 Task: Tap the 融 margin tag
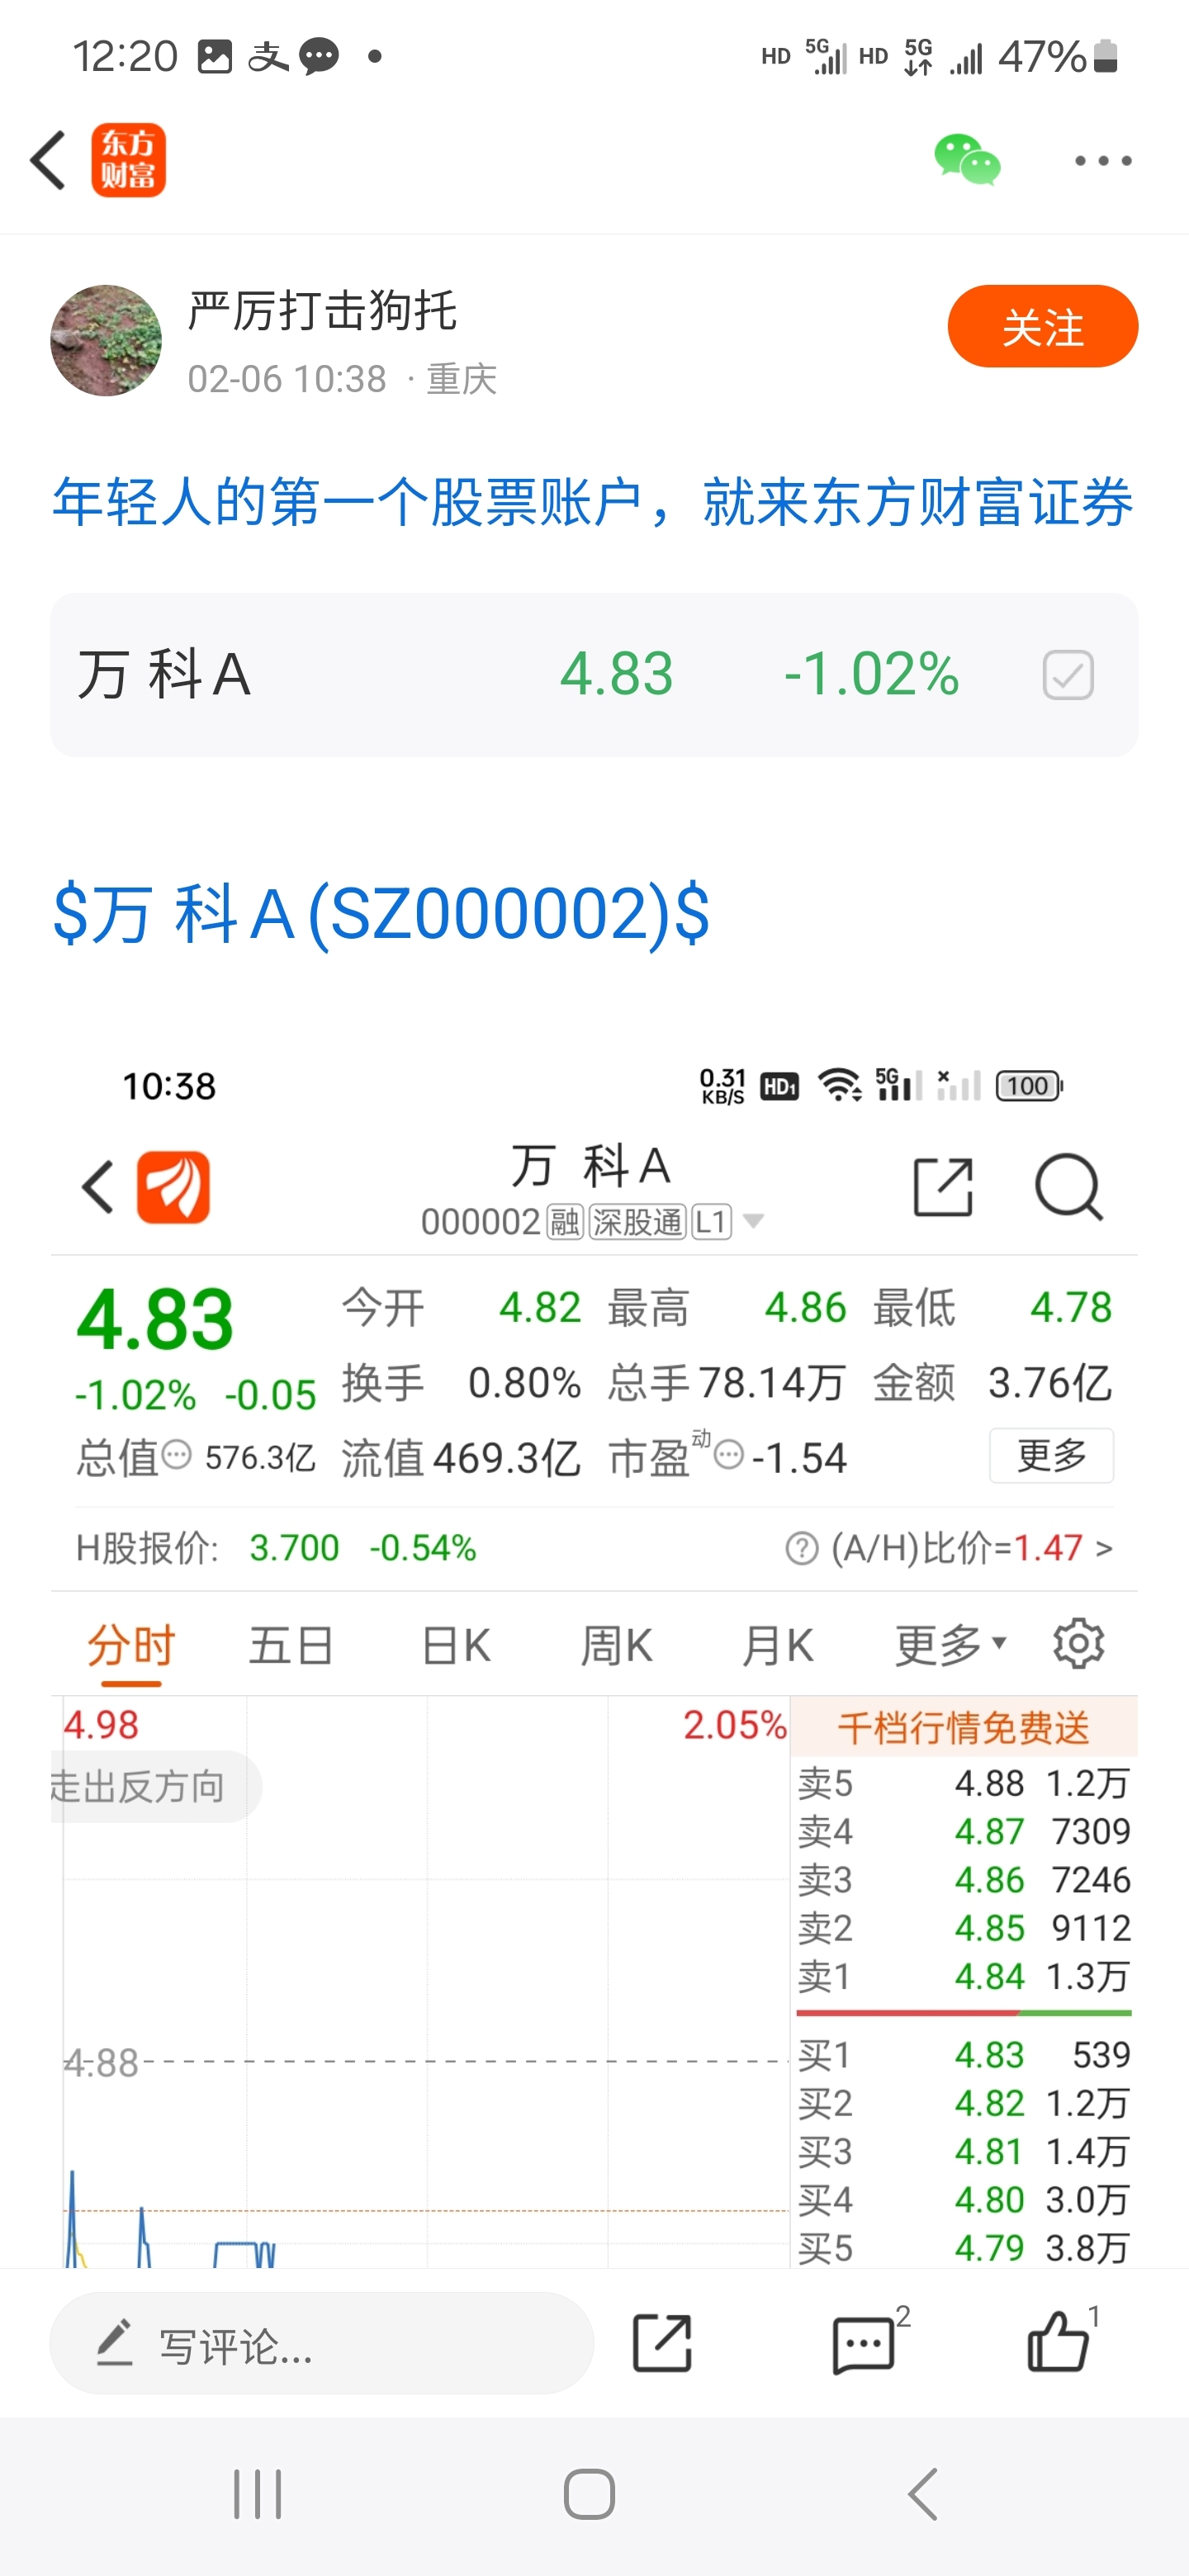tap(565, 1221)
